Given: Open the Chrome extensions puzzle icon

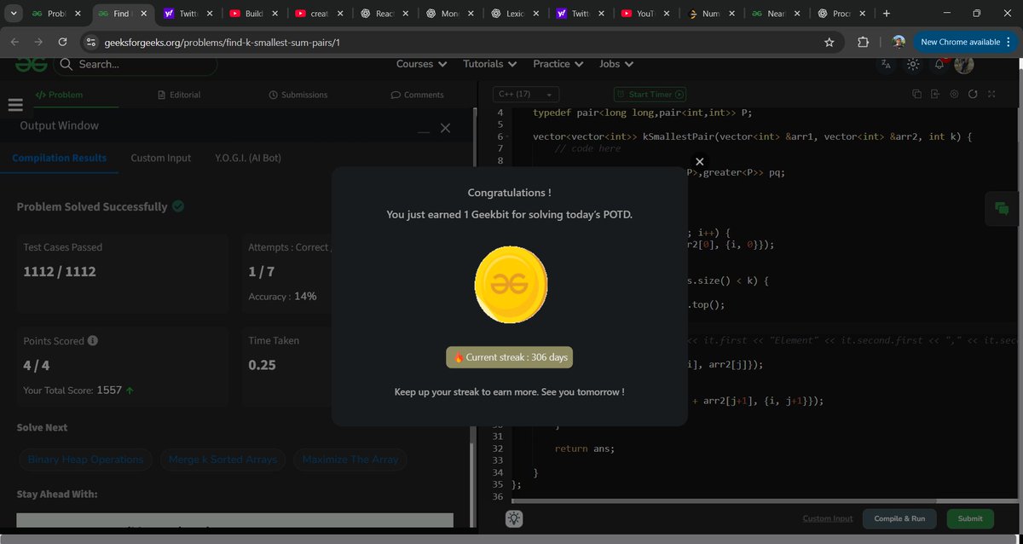Looking at the screenshot, I should pos(863,42).
